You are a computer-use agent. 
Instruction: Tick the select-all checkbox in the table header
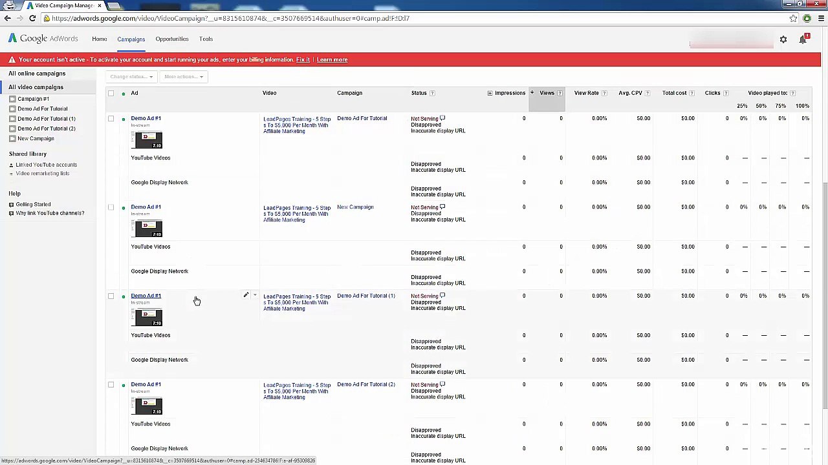click(111, 93)
